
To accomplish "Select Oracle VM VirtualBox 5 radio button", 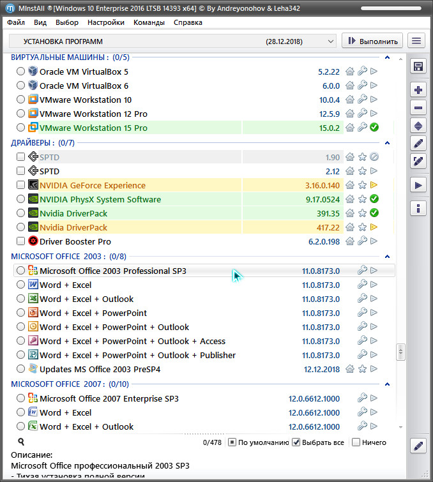I will (x=21, y=72).
